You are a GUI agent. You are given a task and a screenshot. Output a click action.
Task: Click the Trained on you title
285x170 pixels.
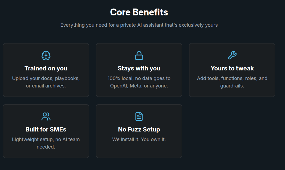(46, 68)
